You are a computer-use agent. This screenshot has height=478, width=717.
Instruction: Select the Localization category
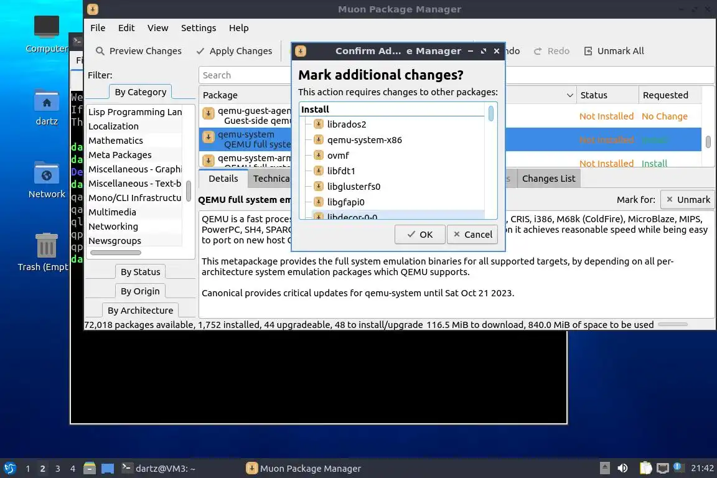click(135, 126)
